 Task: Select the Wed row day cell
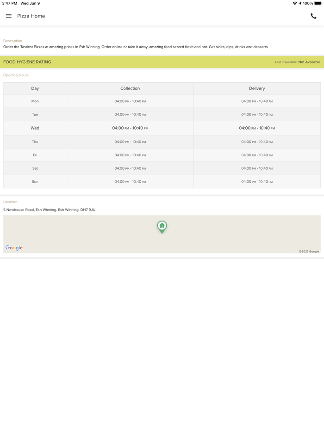tap(35, 128)
